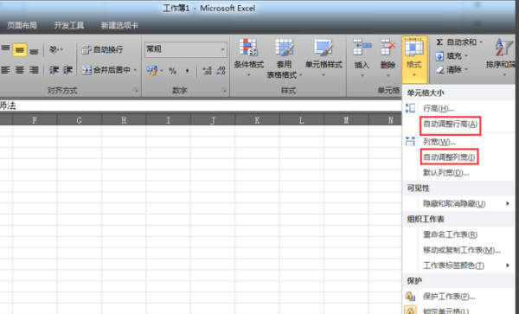The width and height of the screenshot is (519, 314).
Task: Open 单元格样式 cell styles
Action: point(324,58)
